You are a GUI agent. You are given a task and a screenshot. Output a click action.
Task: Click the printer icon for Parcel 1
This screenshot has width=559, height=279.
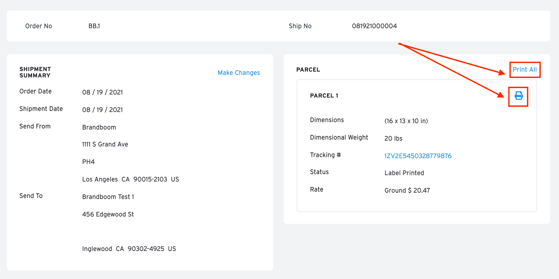click(x=518, y=95)
